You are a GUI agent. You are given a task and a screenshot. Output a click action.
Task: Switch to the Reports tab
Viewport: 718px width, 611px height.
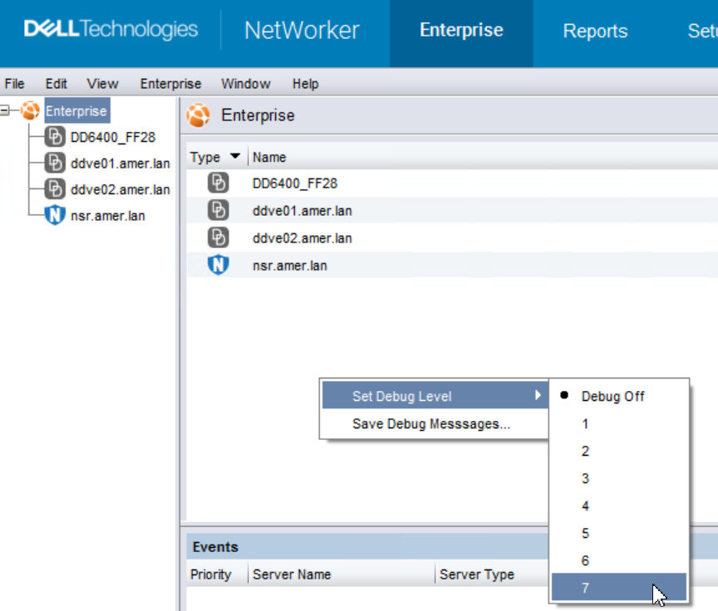[x=595, y=32]
